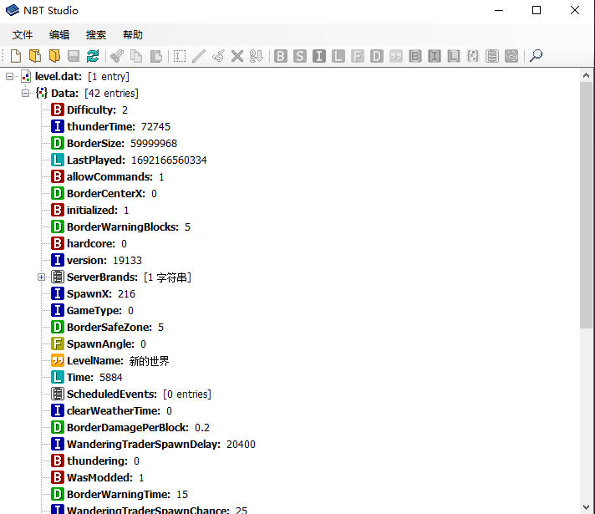Collapse the level.dat root node
The image size is (595, 514).
pos(10,76)
